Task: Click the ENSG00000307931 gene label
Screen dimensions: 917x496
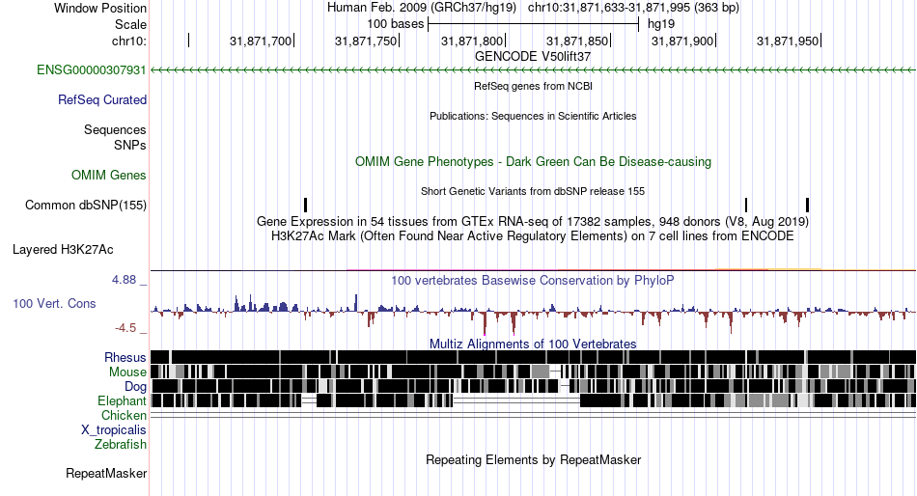Action: [x=92, y=70]
